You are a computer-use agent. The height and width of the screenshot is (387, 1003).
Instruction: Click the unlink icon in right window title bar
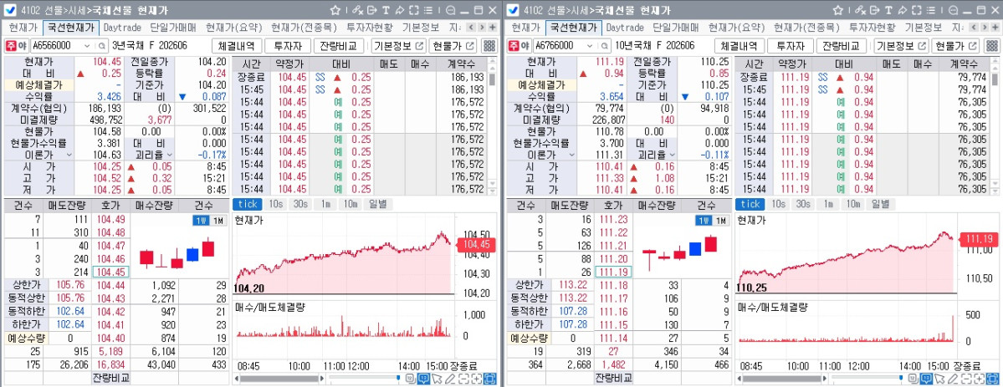[x=860, y=10]
